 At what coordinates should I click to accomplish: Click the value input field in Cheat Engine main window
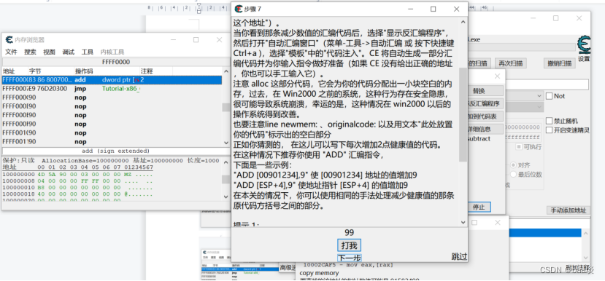[548, 84]
